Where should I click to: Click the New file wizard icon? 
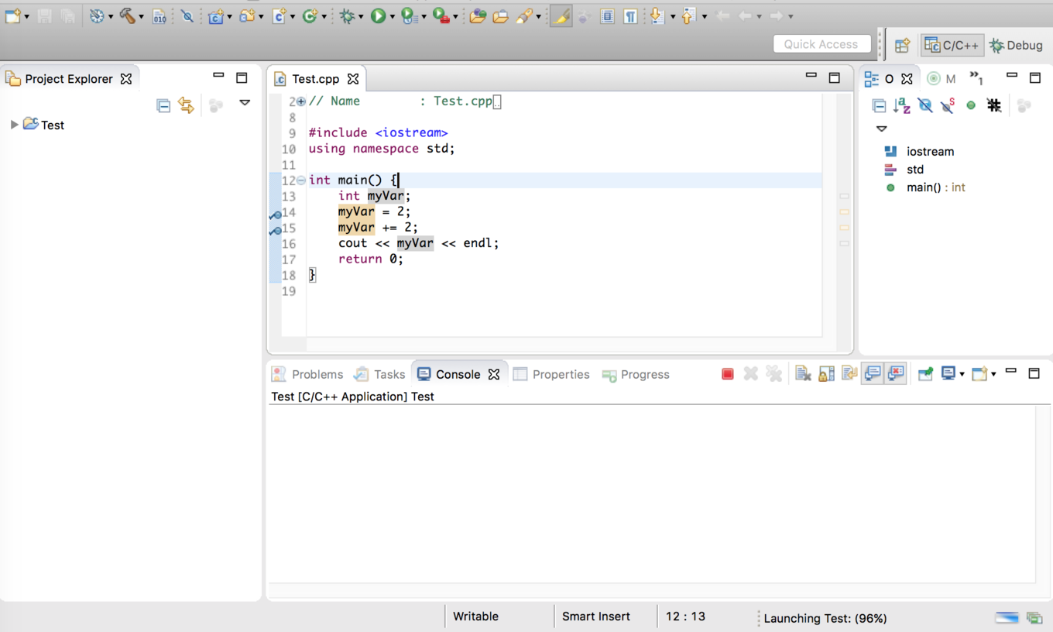click(13, 15)
